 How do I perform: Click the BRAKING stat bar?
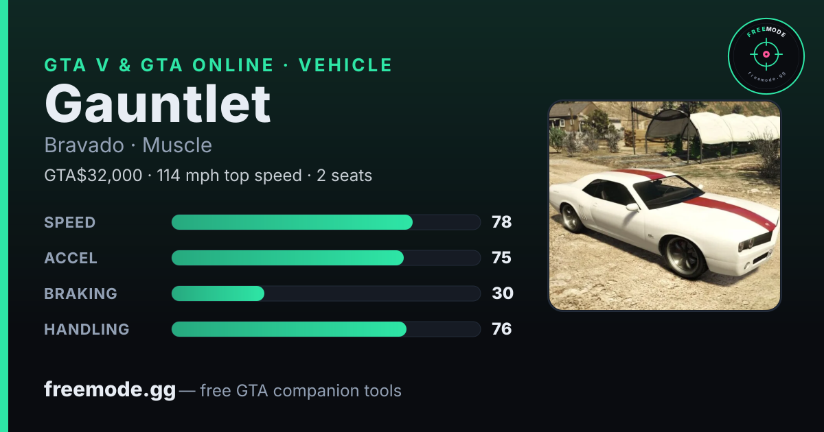pos(325,293)
